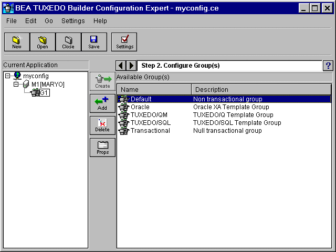Advance to the next step with the right arrow

pos(131,66)
